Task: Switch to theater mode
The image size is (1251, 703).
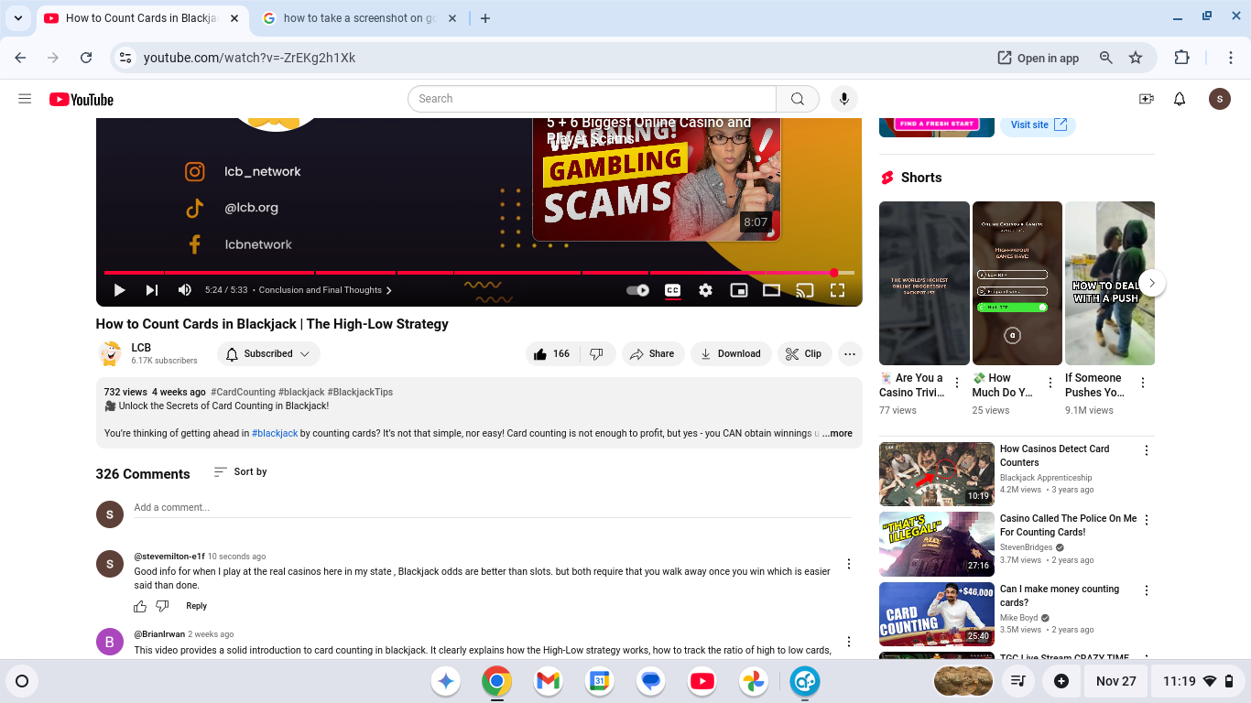Action: coord(771,290)
